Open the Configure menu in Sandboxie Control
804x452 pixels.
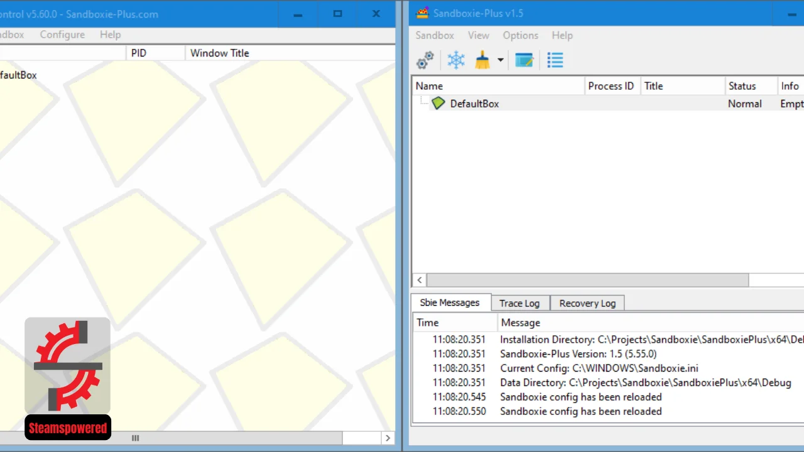pyautogui.click(x=62, y=35)
